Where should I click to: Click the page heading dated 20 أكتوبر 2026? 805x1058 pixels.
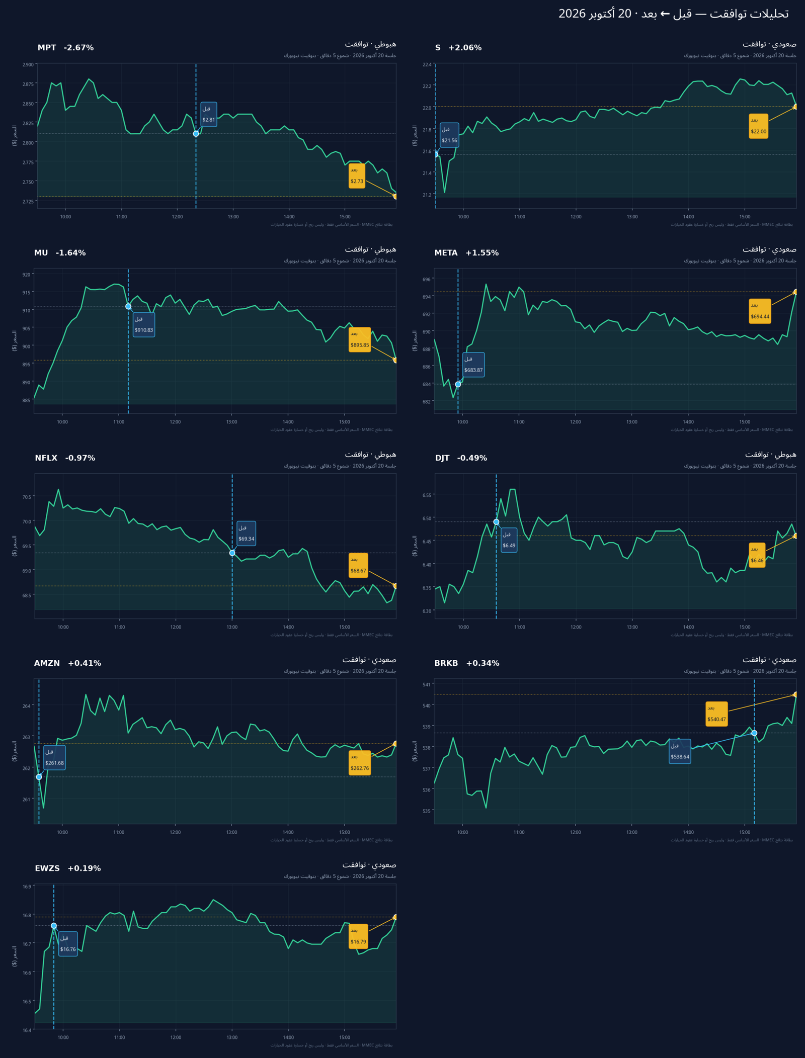click(x=673, y=14)
